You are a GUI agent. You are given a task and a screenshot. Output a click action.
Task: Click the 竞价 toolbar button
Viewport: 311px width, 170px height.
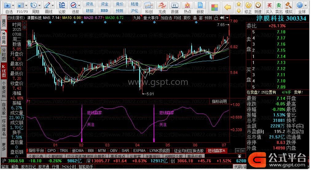pos(120,4)
